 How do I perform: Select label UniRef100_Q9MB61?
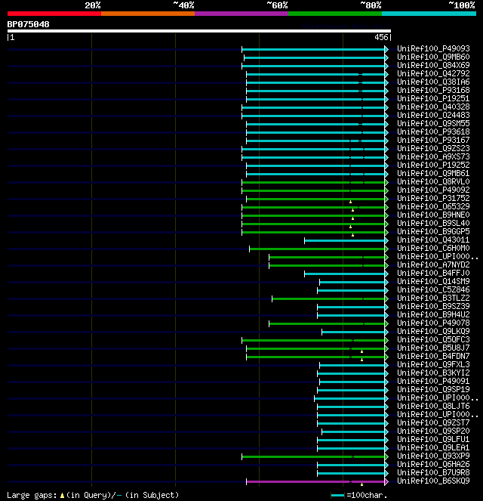click(x=433, y=173)
